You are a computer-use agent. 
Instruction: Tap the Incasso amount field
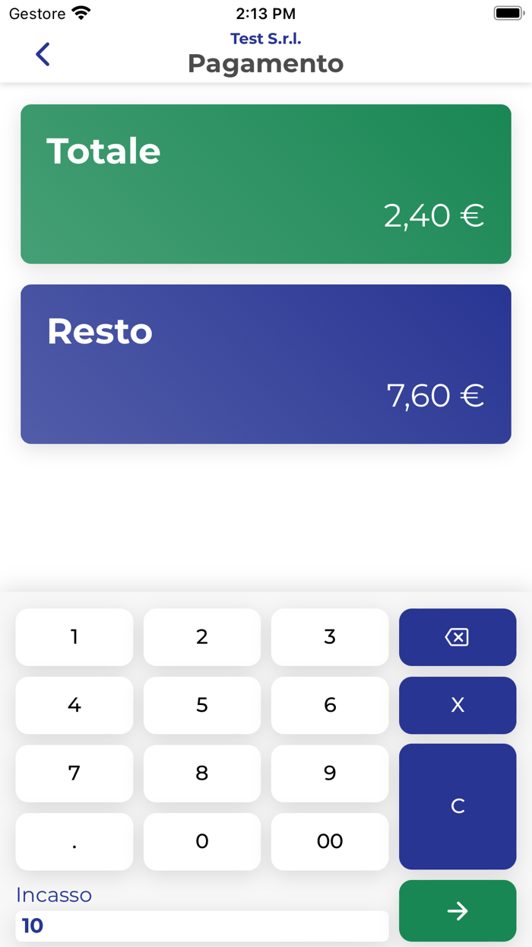pyautogui.click(x=201, y=926)
